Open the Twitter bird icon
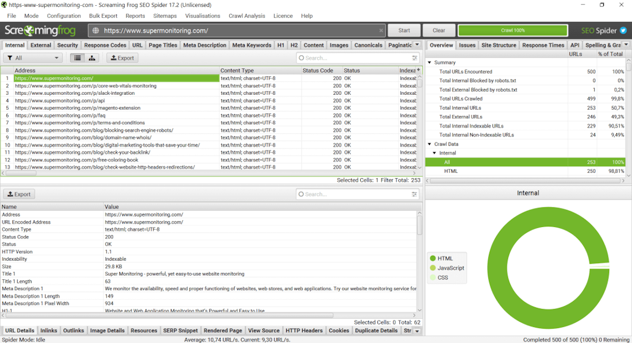 point(622,30)
